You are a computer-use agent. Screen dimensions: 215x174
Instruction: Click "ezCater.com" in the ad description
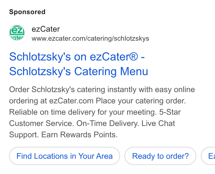(x=71, y=101)
